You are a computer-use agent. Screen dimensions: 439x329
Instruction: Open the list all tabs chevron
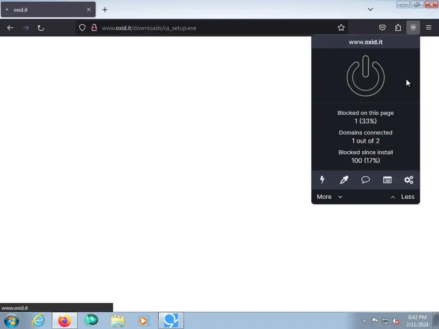pyautogui.click(x=370, y=9)
